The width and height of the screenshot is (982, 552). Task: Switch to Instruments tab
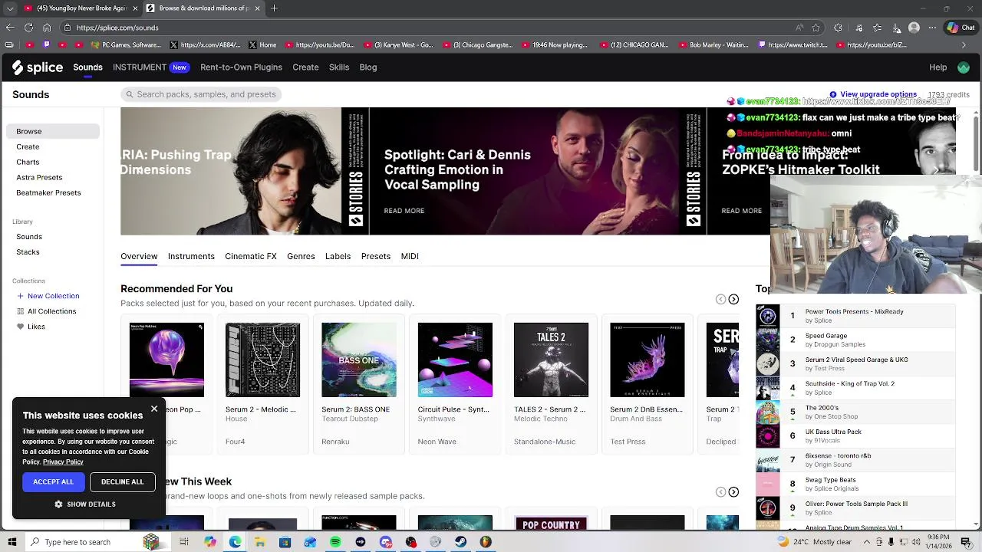191,256
